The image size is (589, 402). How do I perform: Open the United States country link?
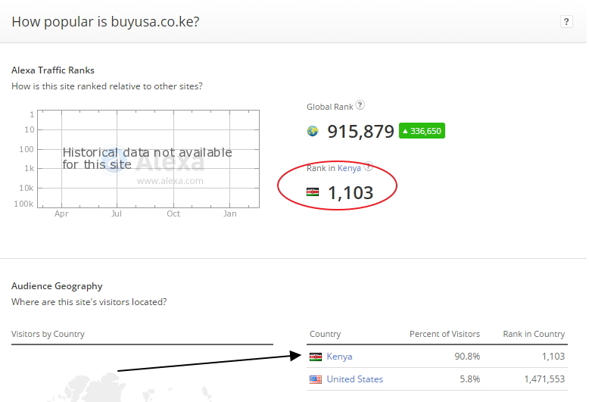click(x=354, y=379)
